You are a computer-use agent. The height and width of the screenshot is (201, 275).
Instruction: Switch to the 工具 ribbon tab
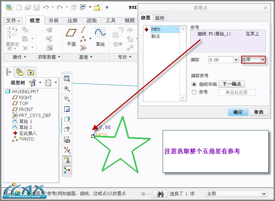(111, 21)
